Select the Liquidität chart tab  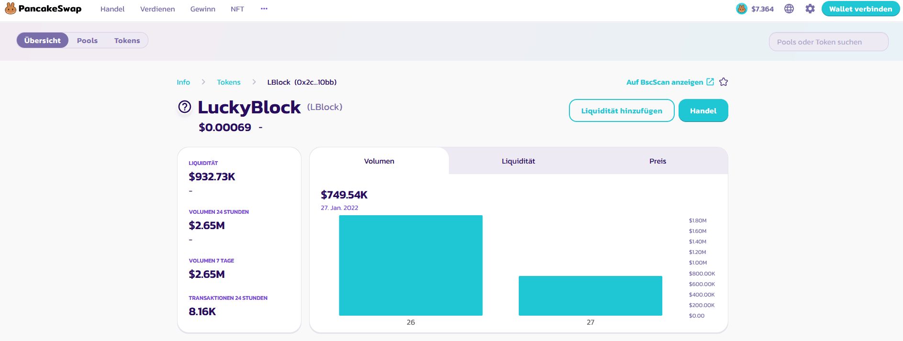pos(518,161)
